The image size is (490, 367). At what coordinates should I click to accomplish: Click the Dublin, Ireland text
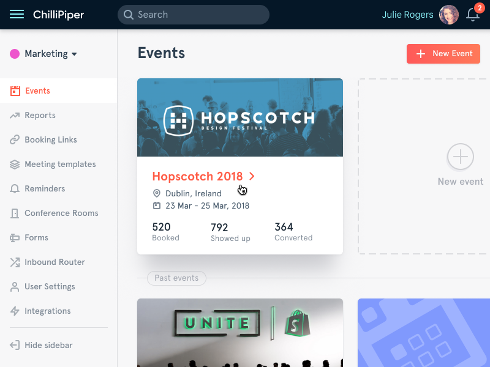pyautogui.click(x=194, y=193)
